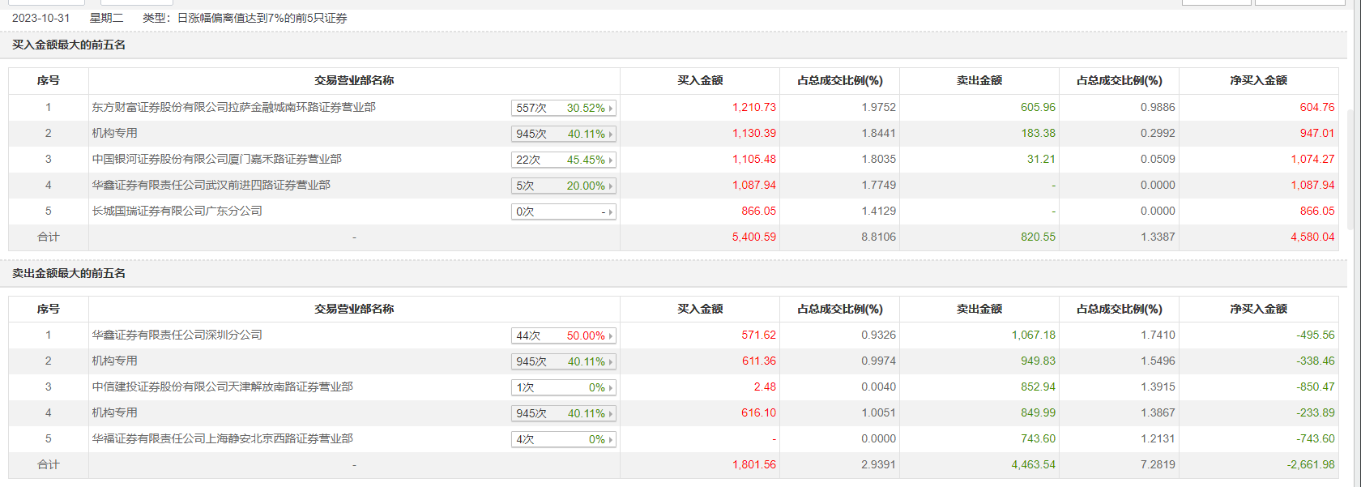The height and width of the screenshot is (487, 1361).
Task: Click 华鑫证券深圳分公司 in sell table
Action: click(177, 335)
